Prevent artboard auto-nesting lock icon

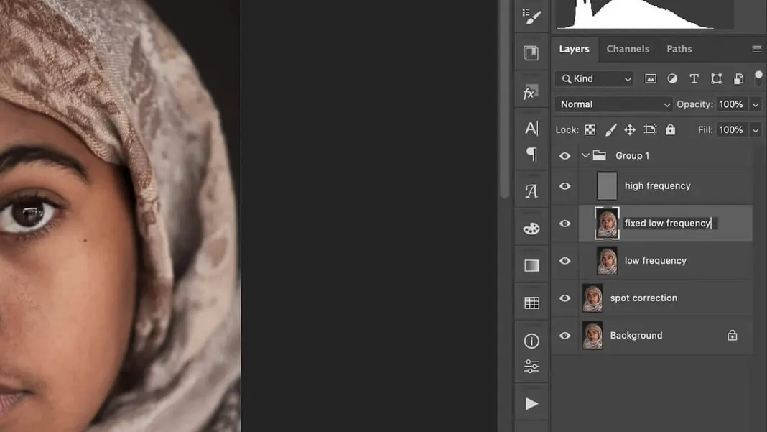coord(650,130)
